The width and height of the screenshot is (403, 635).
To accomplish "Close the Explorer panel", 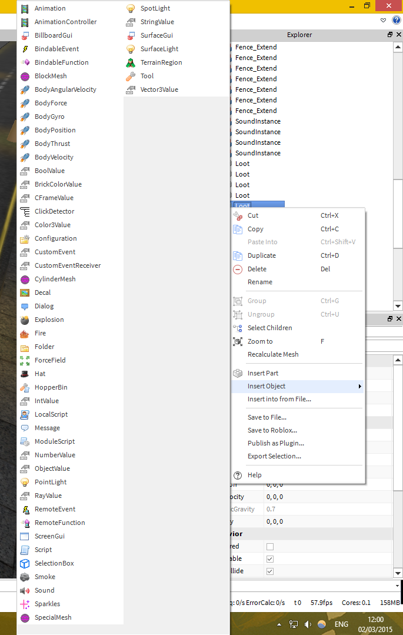I will click(x=398, y=35).
